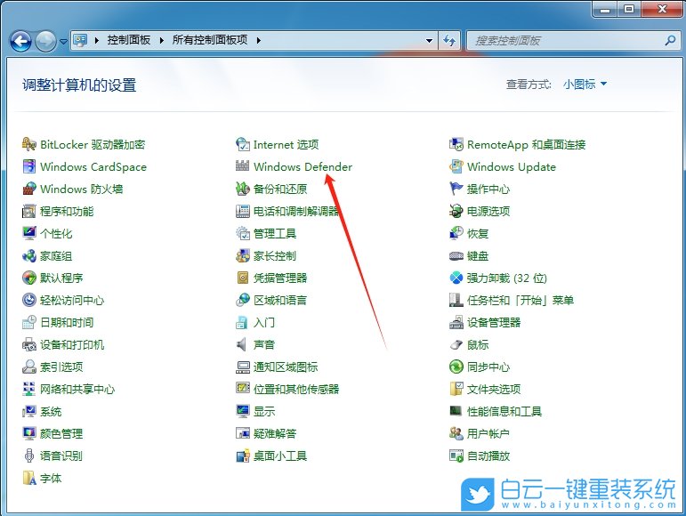686x516 pixels.
Task: Open the 网络和共享中心 icon
Action: [28, 389]
